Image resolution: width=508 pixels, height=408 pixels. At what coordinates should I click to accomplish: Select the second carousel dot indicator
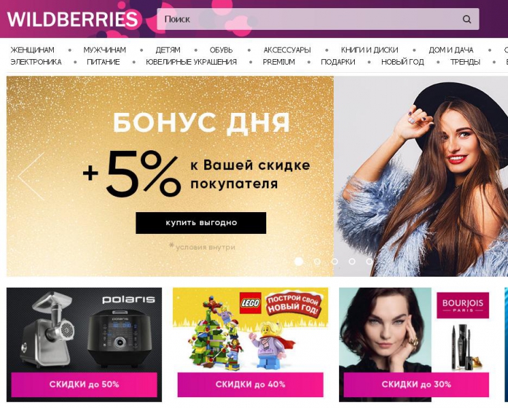pos(317,261)
